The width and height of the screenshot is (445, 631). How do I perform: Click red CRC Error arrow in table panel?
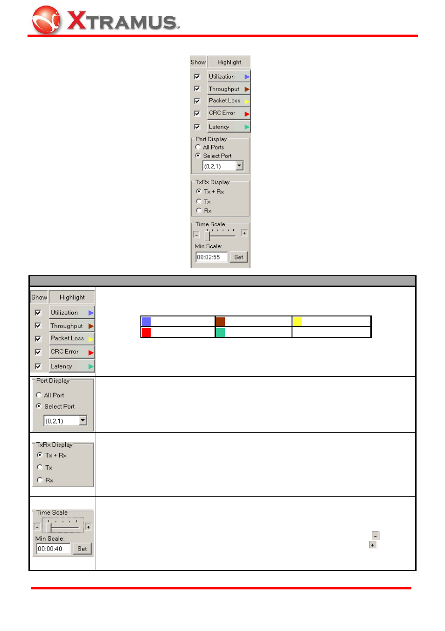pyautogui.click(x=91, y=352)
